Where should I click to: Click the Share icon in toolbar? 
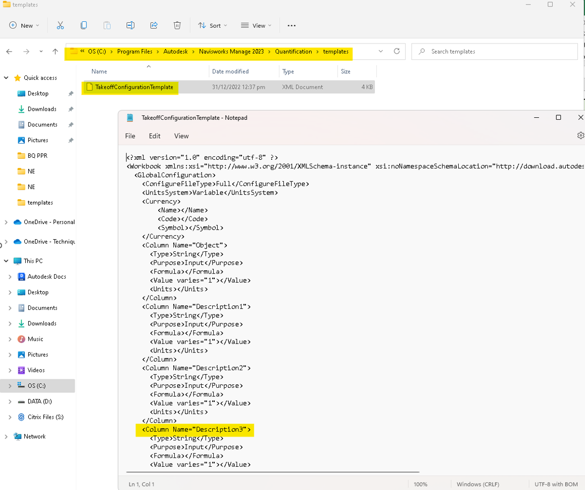[x=154, y=25]
